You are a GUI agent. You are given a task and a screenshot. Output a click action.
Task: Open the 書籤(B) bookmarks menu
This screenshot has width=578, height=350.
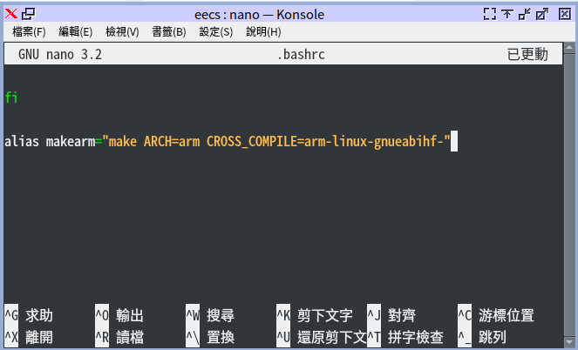point(169,31)
